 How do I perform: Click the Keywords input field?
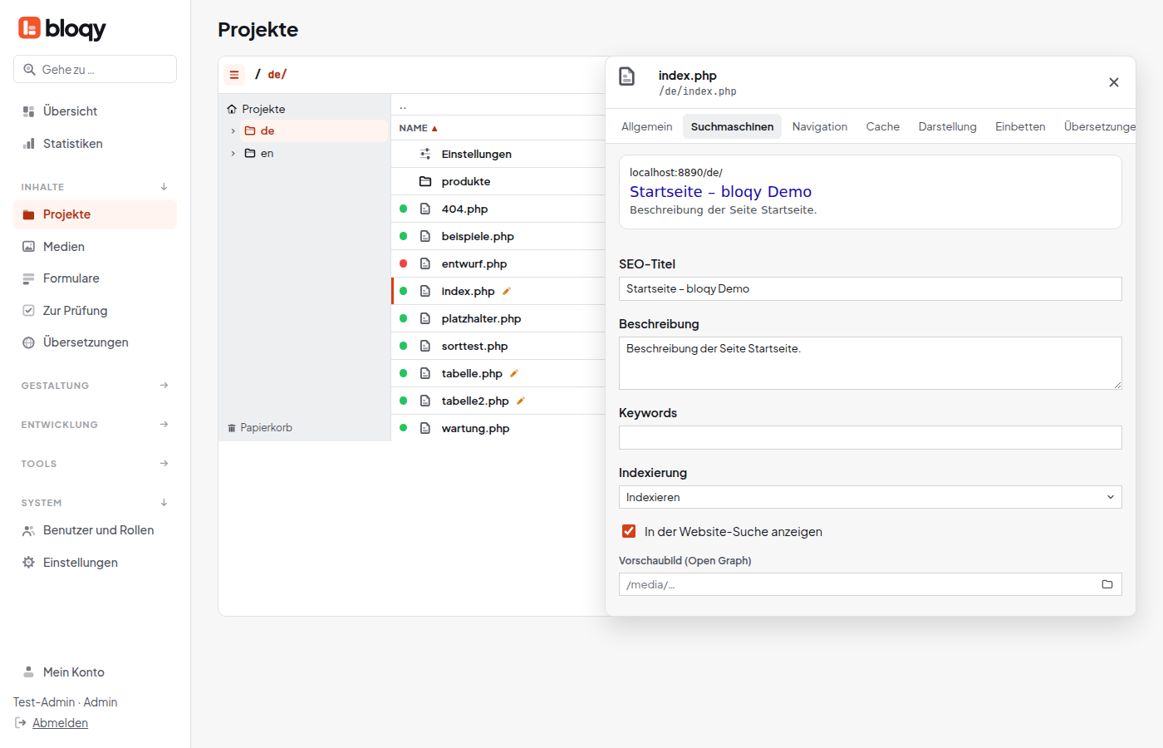pos(870,437)
